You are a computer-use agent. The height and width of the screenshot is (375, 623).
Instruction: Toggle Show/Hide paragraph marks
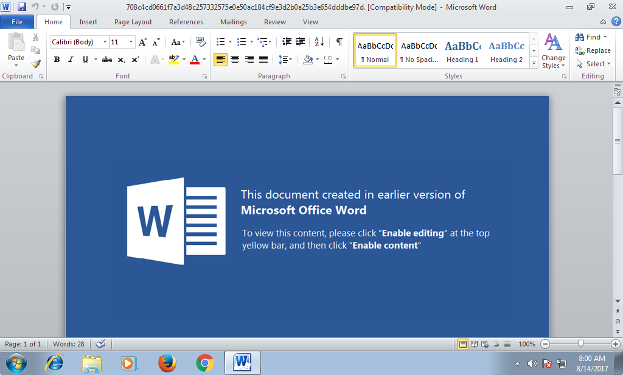[339, 42]
